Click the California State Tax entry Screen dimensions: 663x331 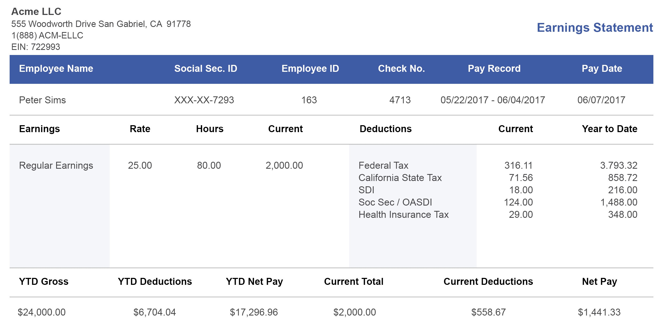click(400, 178)
